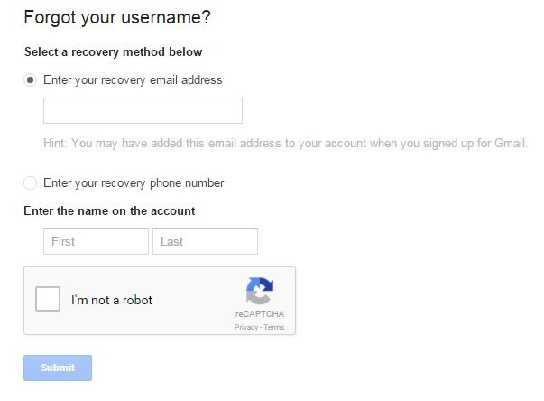Click the "reCAPTCHA" text below the logo

tap(260, 313)
